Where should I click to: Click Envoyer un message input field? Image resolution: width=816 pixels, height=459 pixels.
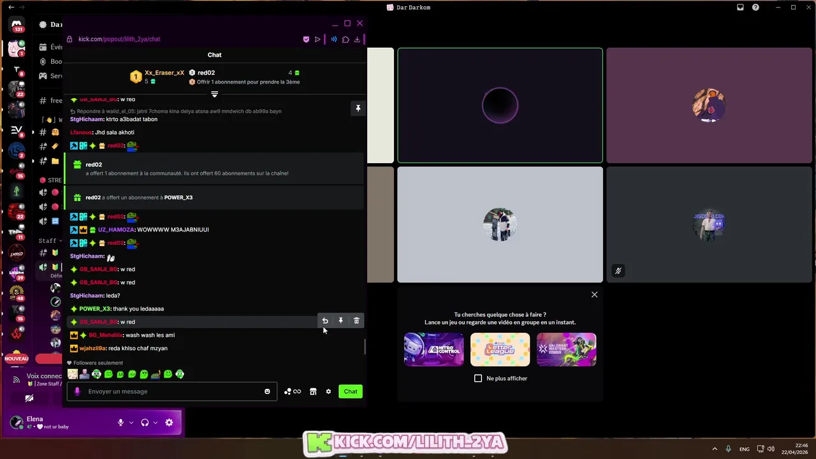coord(172,391)
